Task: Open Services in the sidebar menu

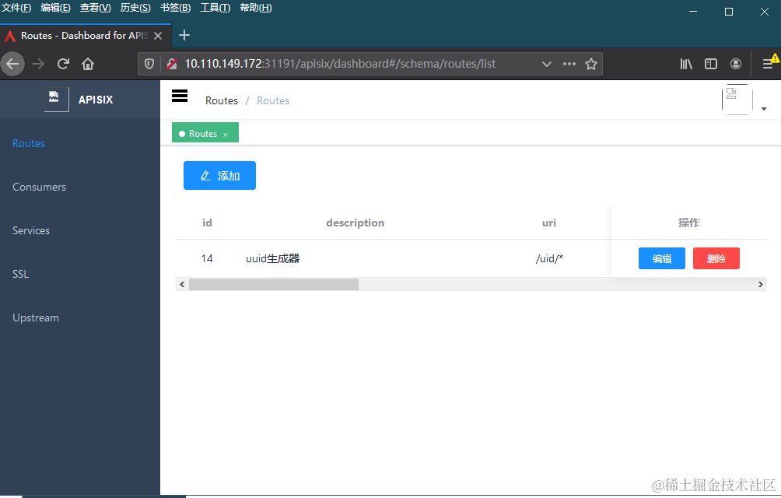Action: coord(31,230)
